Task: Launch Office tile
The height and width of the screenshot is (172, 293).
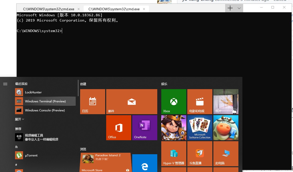Action: click(x=119, y=127)
